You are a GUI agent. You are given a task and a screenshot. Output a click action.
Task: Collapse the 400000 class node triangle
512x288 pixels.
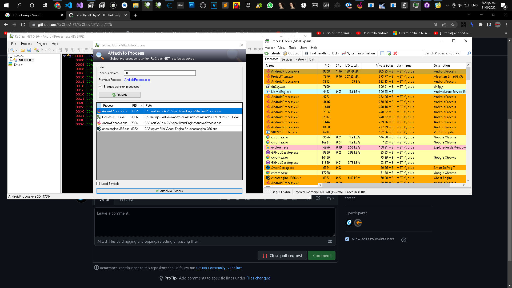tap(65, 56)
